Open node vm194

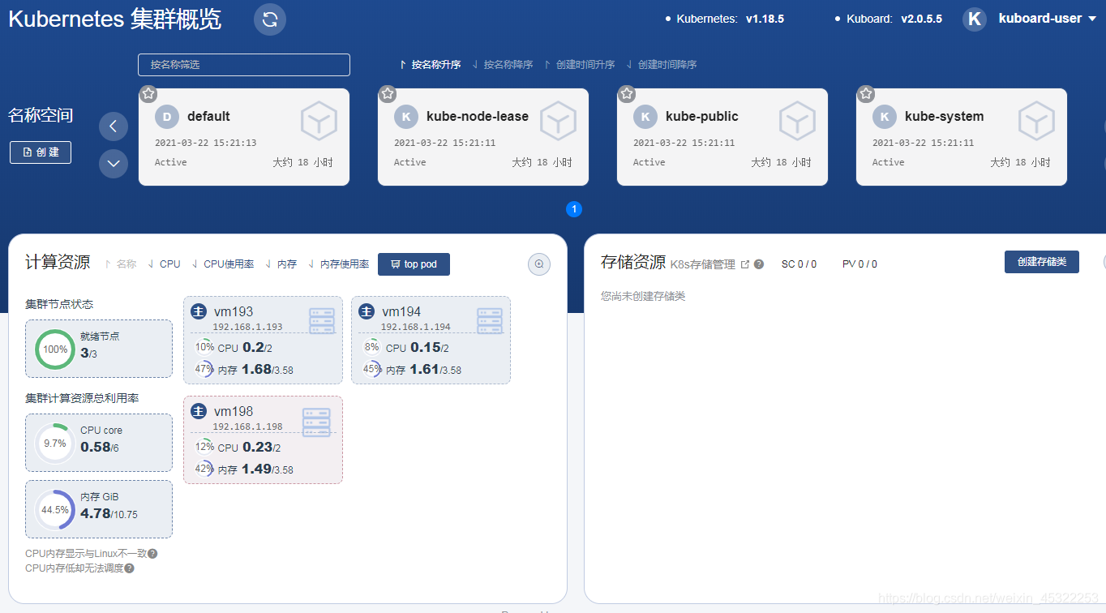pyautogui.click(x=431, y=340)
